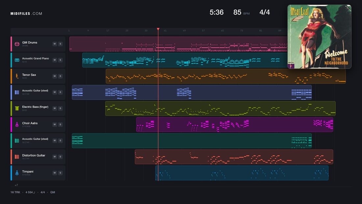Image resolution: width=362 pixels, height=204 pixels.
Task: Select the Distortion Guitar track name
Action: tap(34, 156)
